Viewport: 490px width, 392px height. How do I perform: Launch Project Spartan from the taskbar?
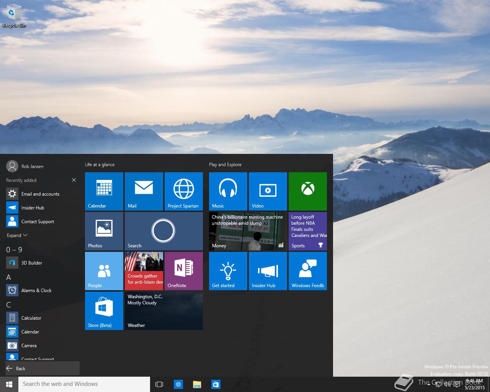point(178,384)
